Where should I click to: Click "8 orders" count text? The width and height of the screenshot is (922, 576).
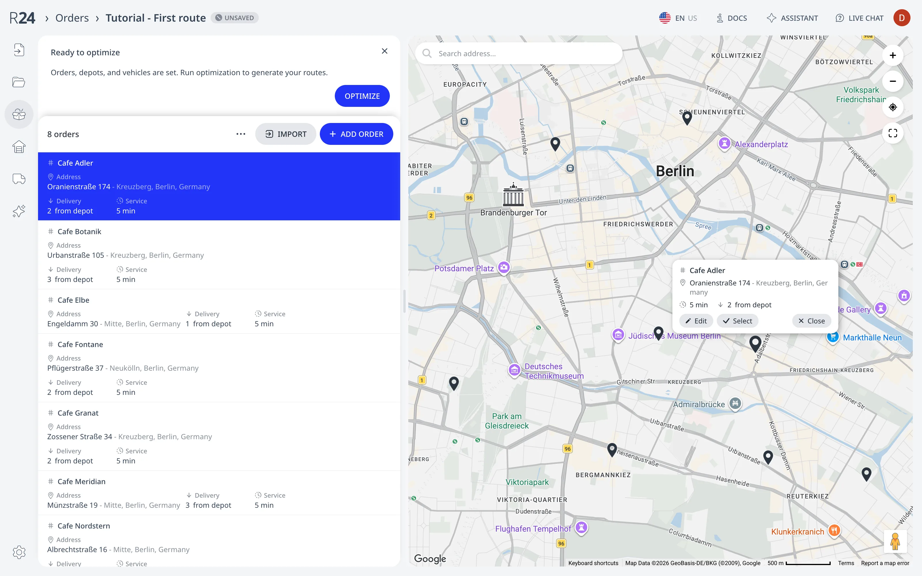pyautogui.click(x=63, y=134)
